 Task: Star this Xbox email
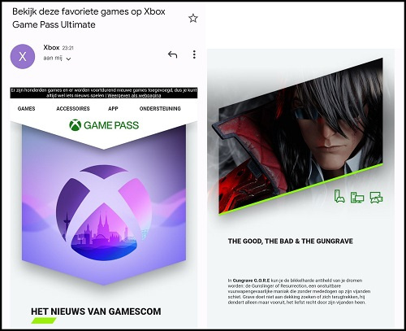tap(193, 18)
